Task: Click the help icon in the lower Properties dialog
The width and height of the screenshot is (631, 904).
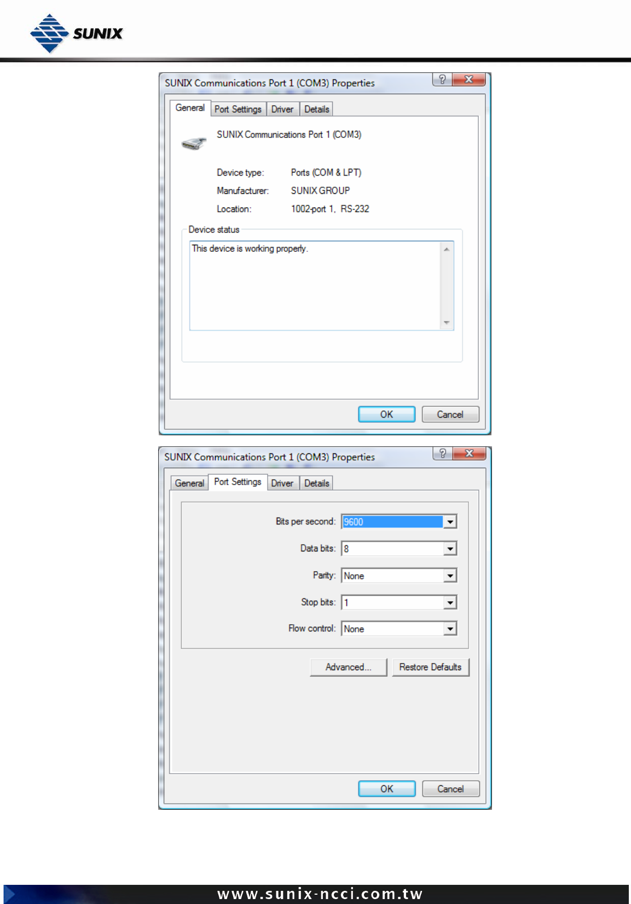Action: [x=442, y=453]
